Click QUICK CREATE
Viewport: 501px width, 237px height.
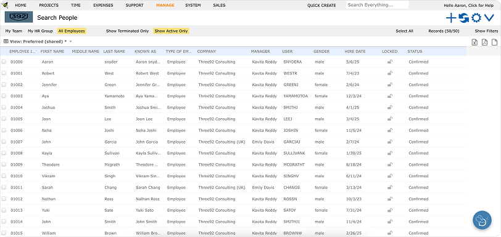coord(321,6)
